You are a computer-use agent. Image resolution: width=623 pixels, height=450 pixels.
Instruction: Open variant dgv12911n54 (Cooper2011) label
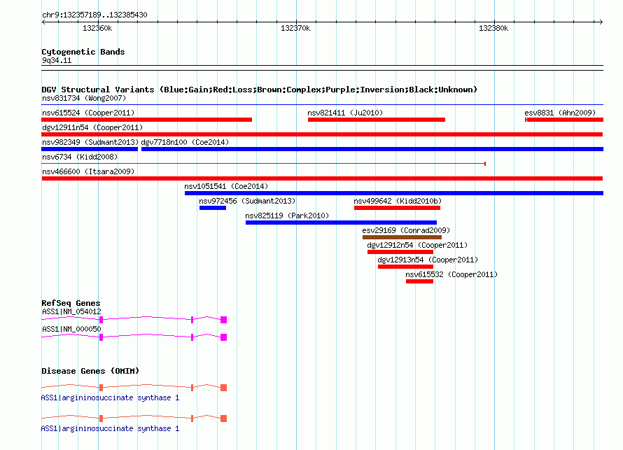point(92,127)
